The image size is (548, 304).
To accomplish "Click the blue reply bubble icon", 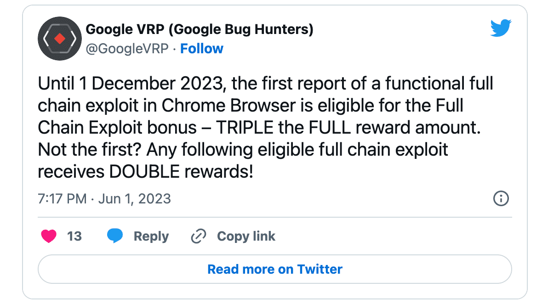I will click(x=115, y=236).
